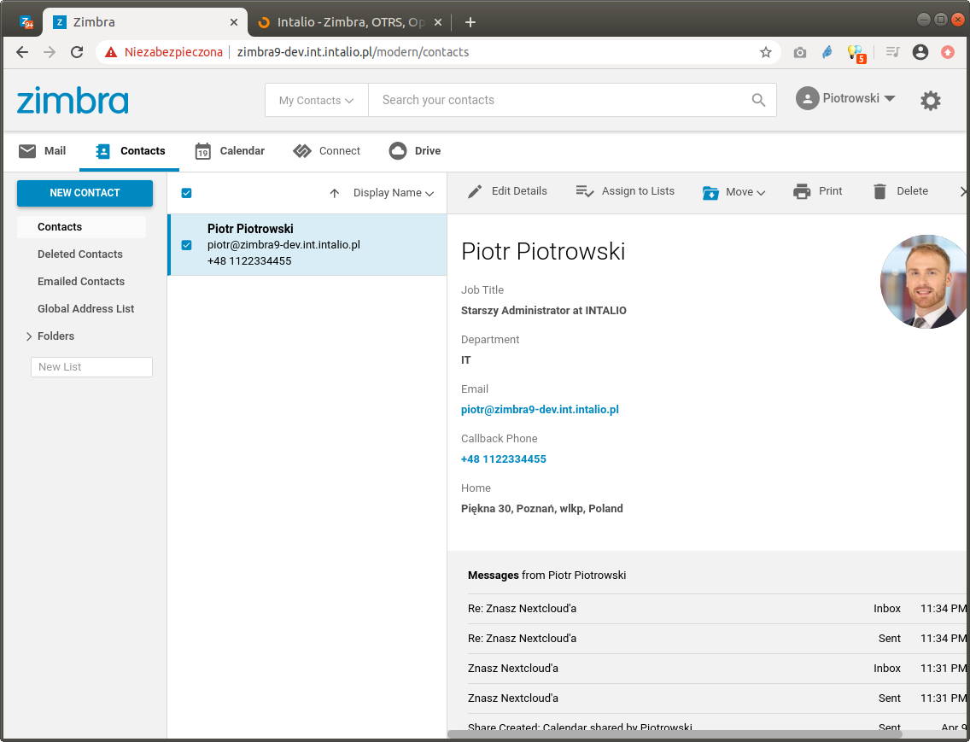Open the Display Name sort dropdown
This screenshot has width=970, height=742.
394,193
